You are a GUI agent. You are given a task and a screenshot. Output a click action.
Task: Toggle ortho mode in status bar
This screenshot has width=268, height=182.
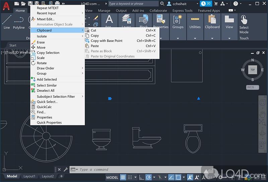click(x=142, y=177)
